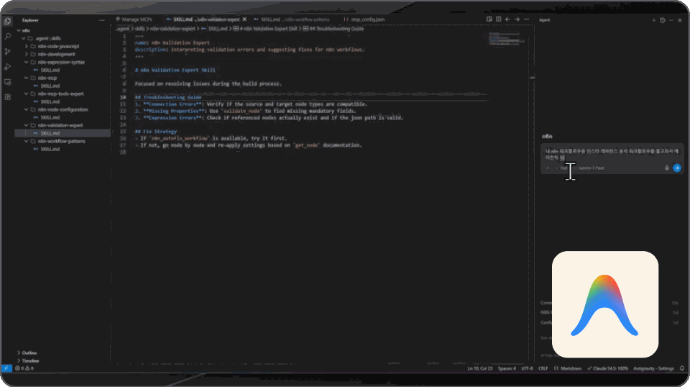Click in the Agent prompt text field
Image resolution: width=690 pixels, height=387 pixels.
612,154
